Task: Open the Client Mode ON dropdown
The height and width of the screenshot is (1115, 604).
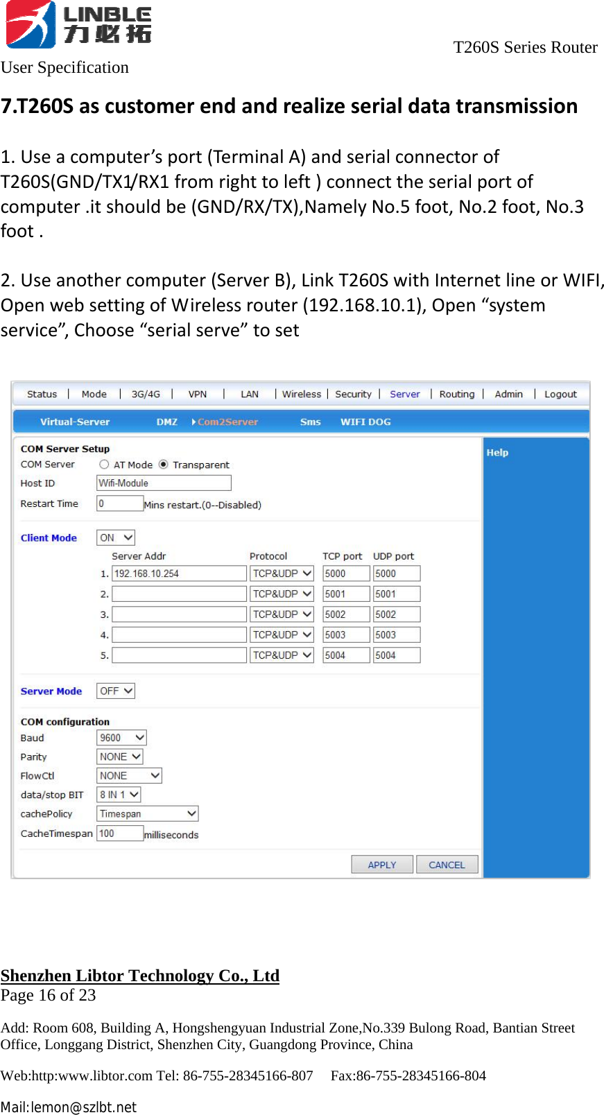Action: click(x=116, y=537)
